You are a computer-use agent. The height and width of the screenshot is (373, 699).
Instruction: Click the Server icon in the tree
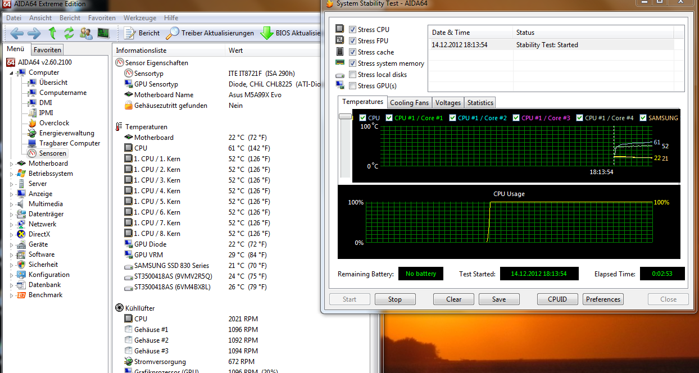[x=22, y=184]
